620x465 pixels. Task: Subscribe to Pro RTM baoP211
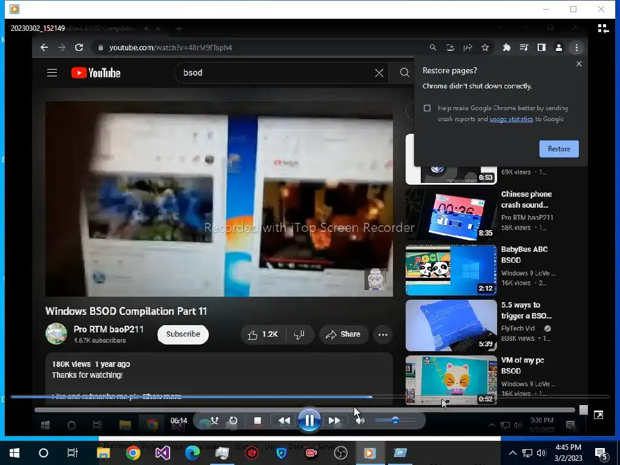pyautogui.click(x=183, y=334)
